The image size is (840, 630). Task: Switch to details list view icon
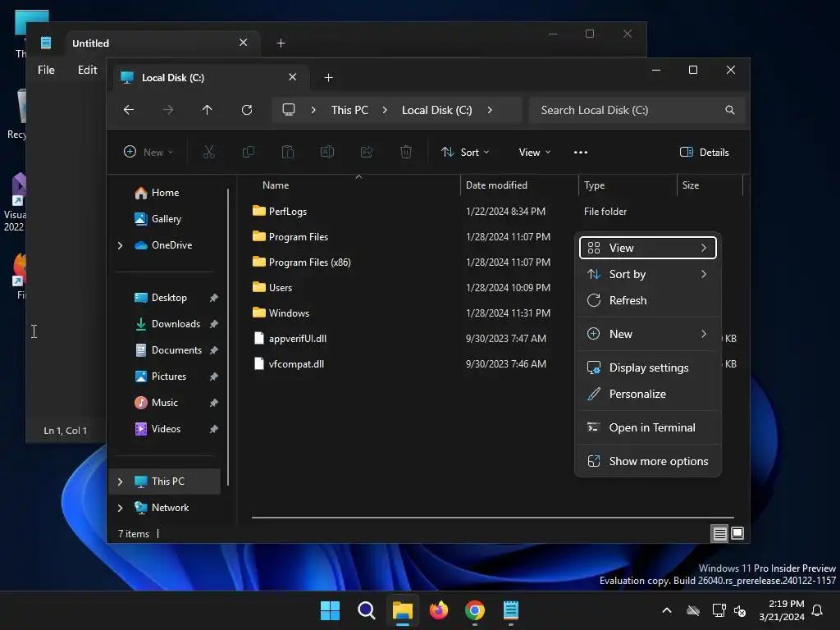click(x=719, y=533)
